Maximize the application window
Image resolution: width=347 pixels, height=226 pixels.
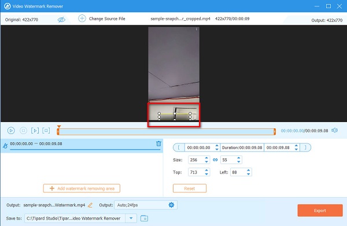pyautogui.click(x=328, y=6)
